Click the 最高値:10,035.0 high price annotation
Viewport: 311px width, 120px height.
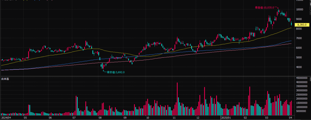[265, 8]
